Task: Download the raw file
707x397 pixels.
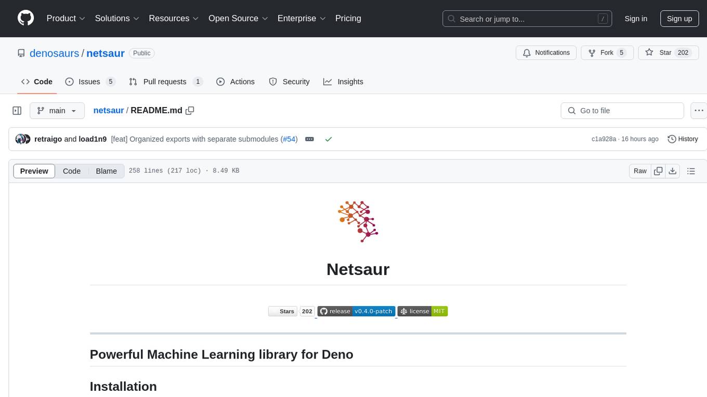Action: click(672, 171)
